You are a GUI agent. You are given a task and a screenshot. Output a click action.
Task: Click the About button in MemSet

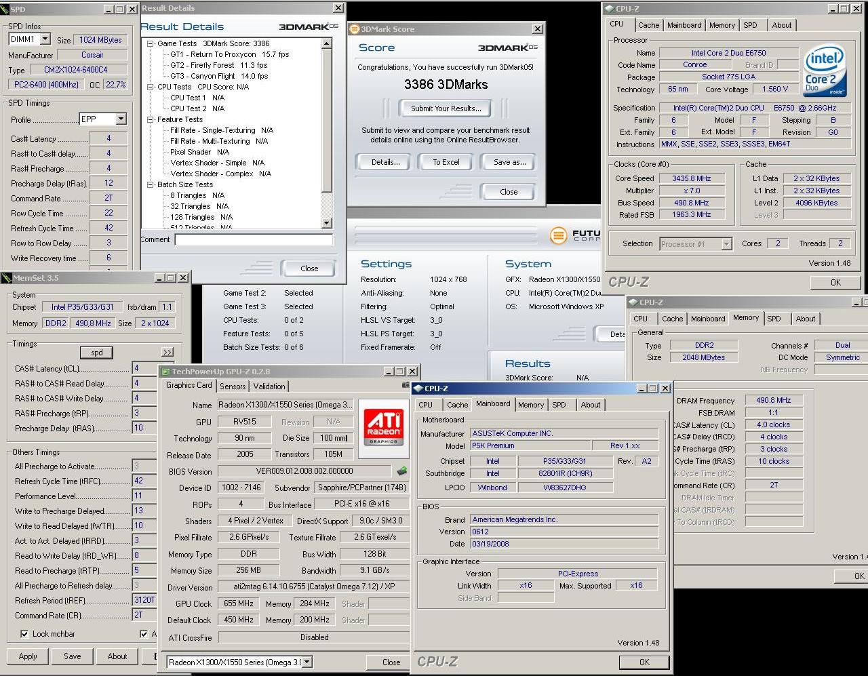(117, 656)
